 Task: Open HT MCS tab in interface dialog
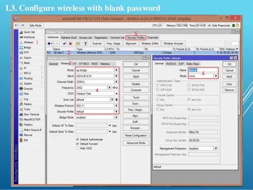pyautogui.click(x=84, y=64)
